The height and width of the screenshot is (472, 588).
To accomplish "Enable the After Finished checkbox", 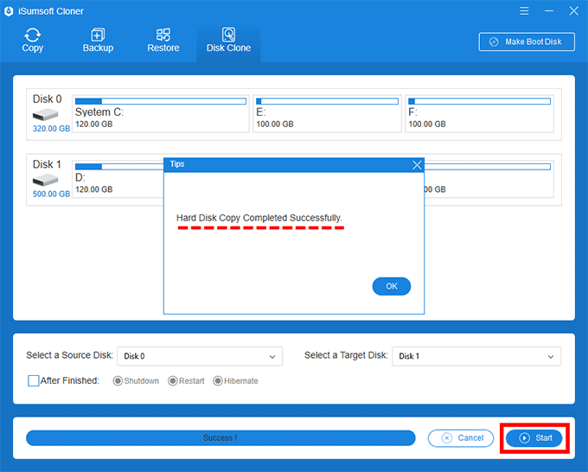I will point(34,380).
